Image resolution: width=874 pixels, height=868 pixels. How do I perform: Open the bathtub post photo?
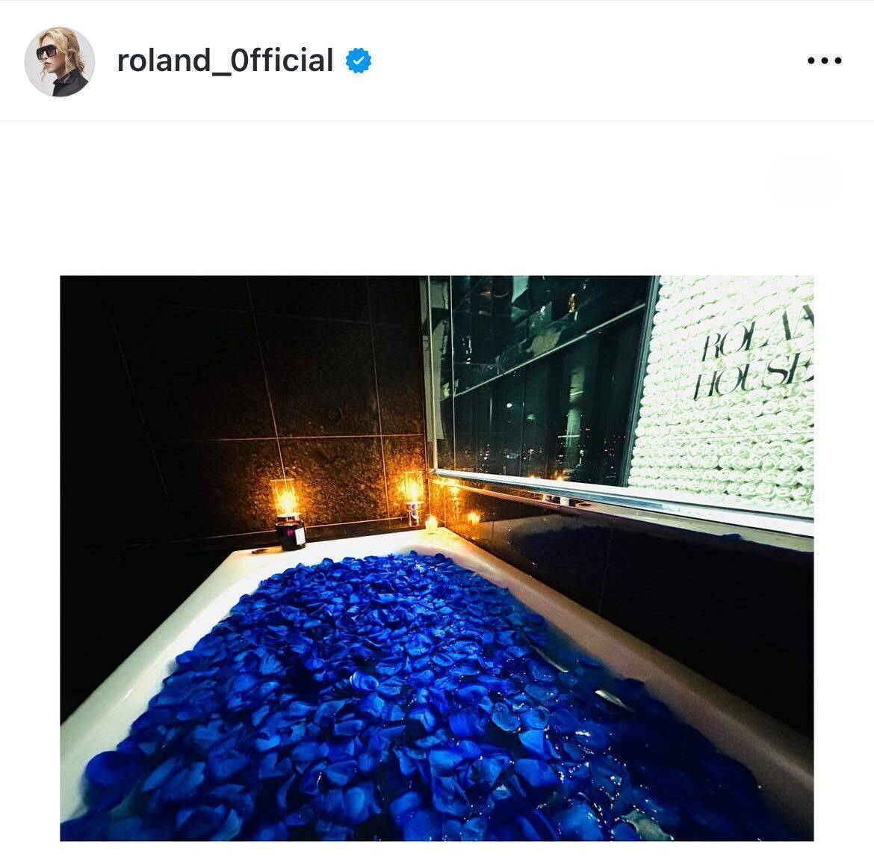pos(437,558)
